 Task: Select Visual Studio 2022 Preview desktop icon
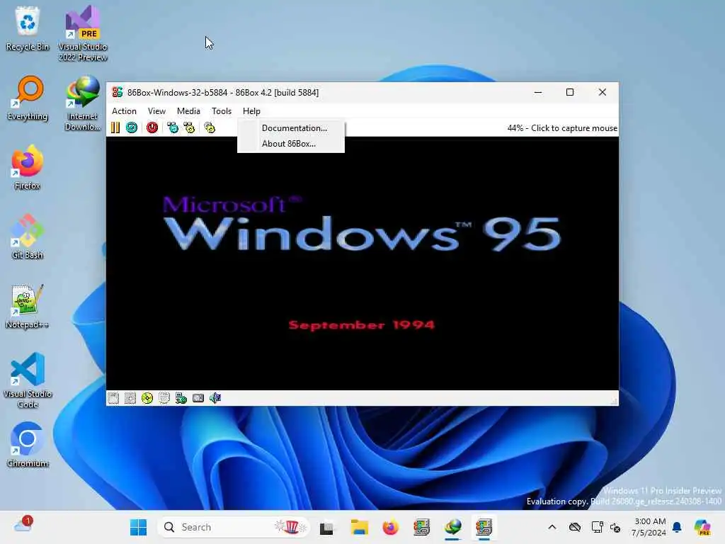point(83,33)
